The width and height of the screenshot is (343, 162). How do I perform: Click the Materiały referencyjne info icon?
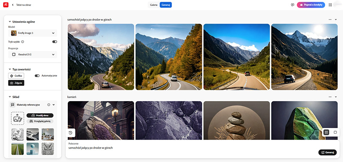click(x=49, y=105)
